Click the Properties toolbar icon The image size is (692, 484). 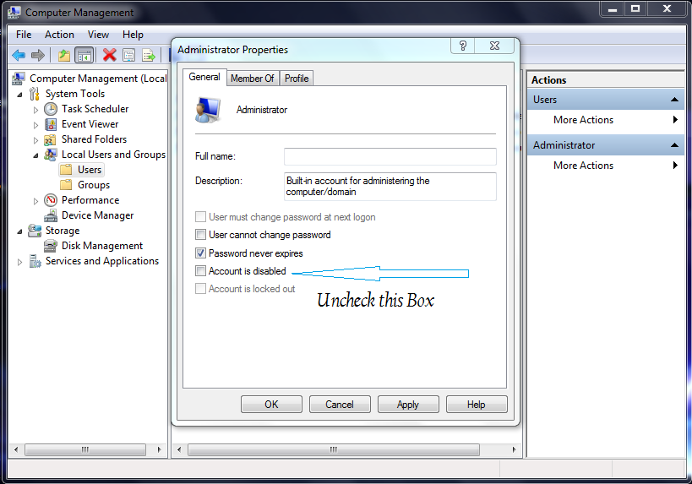click(129, 55)
